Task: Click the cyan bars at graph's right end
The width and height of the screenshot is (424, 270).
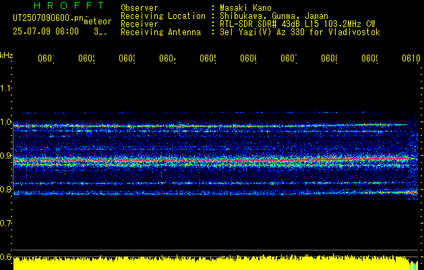Action: pos(413,266)
